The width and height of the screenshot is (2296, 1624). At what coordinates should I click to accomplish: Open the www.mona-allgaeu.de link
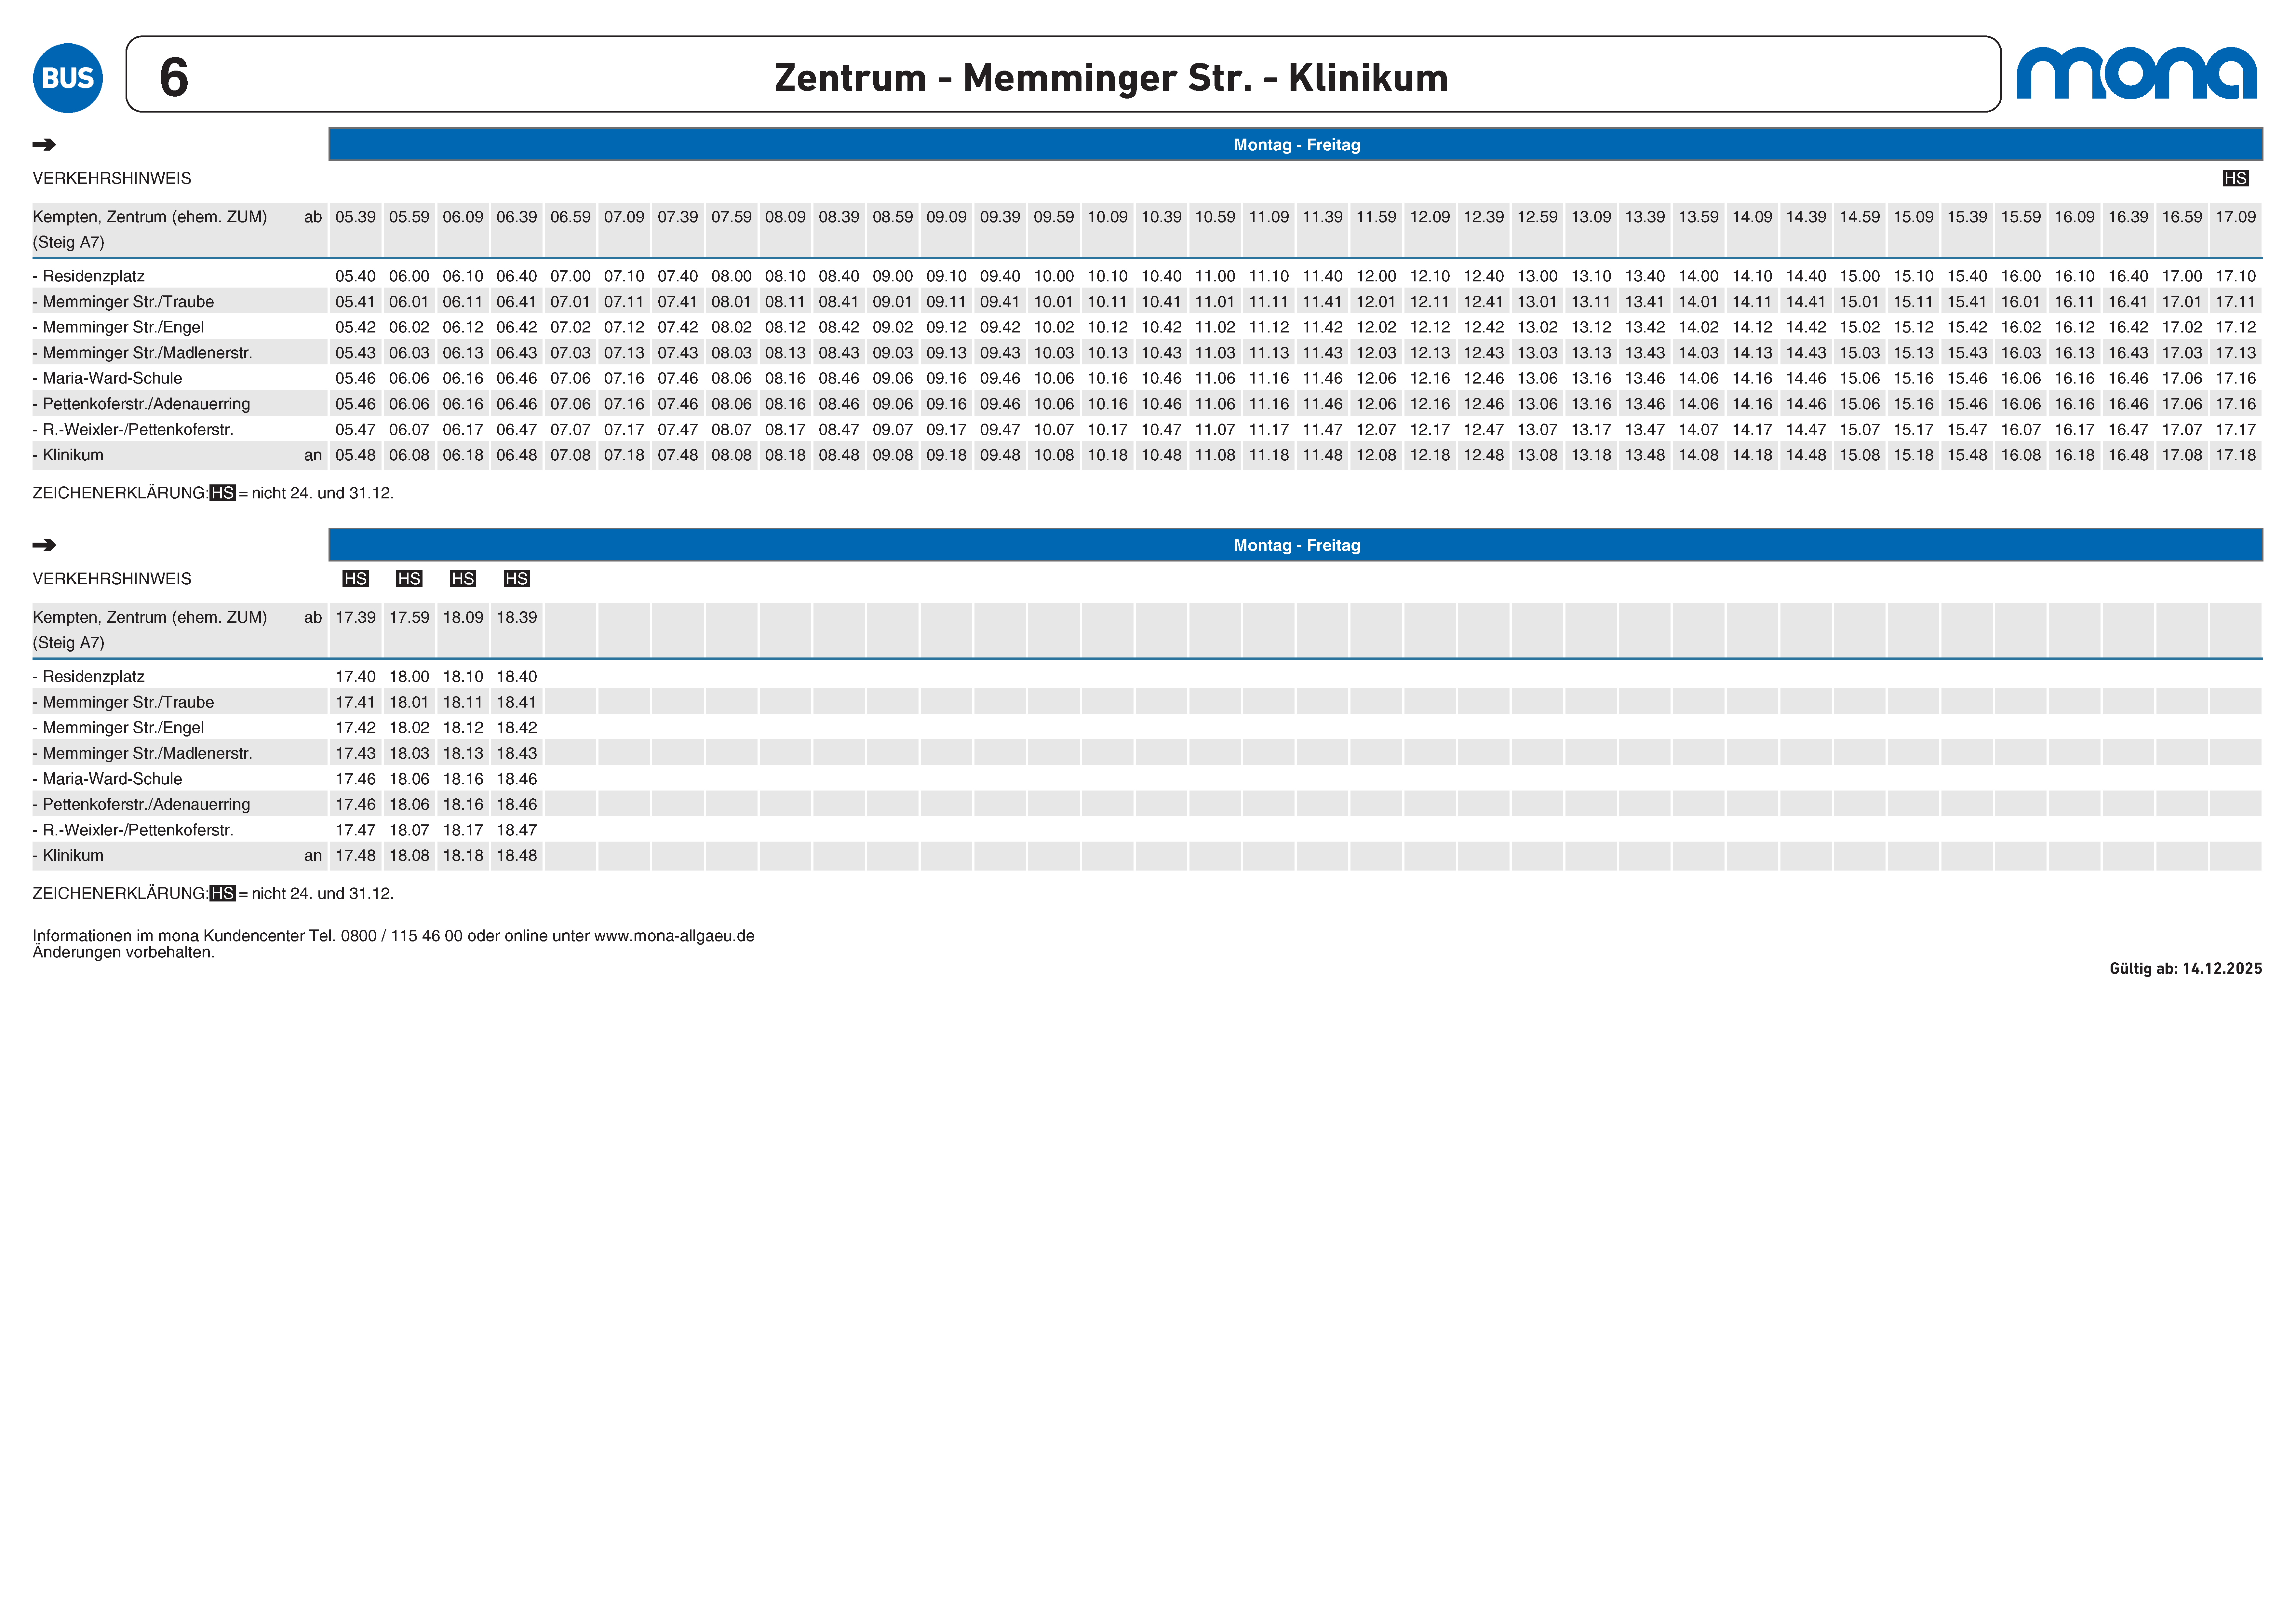coord(674,936)
